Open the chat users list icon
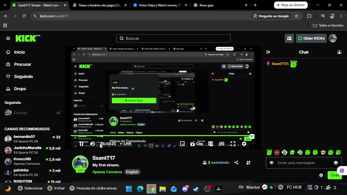 (x=339, y=52)
